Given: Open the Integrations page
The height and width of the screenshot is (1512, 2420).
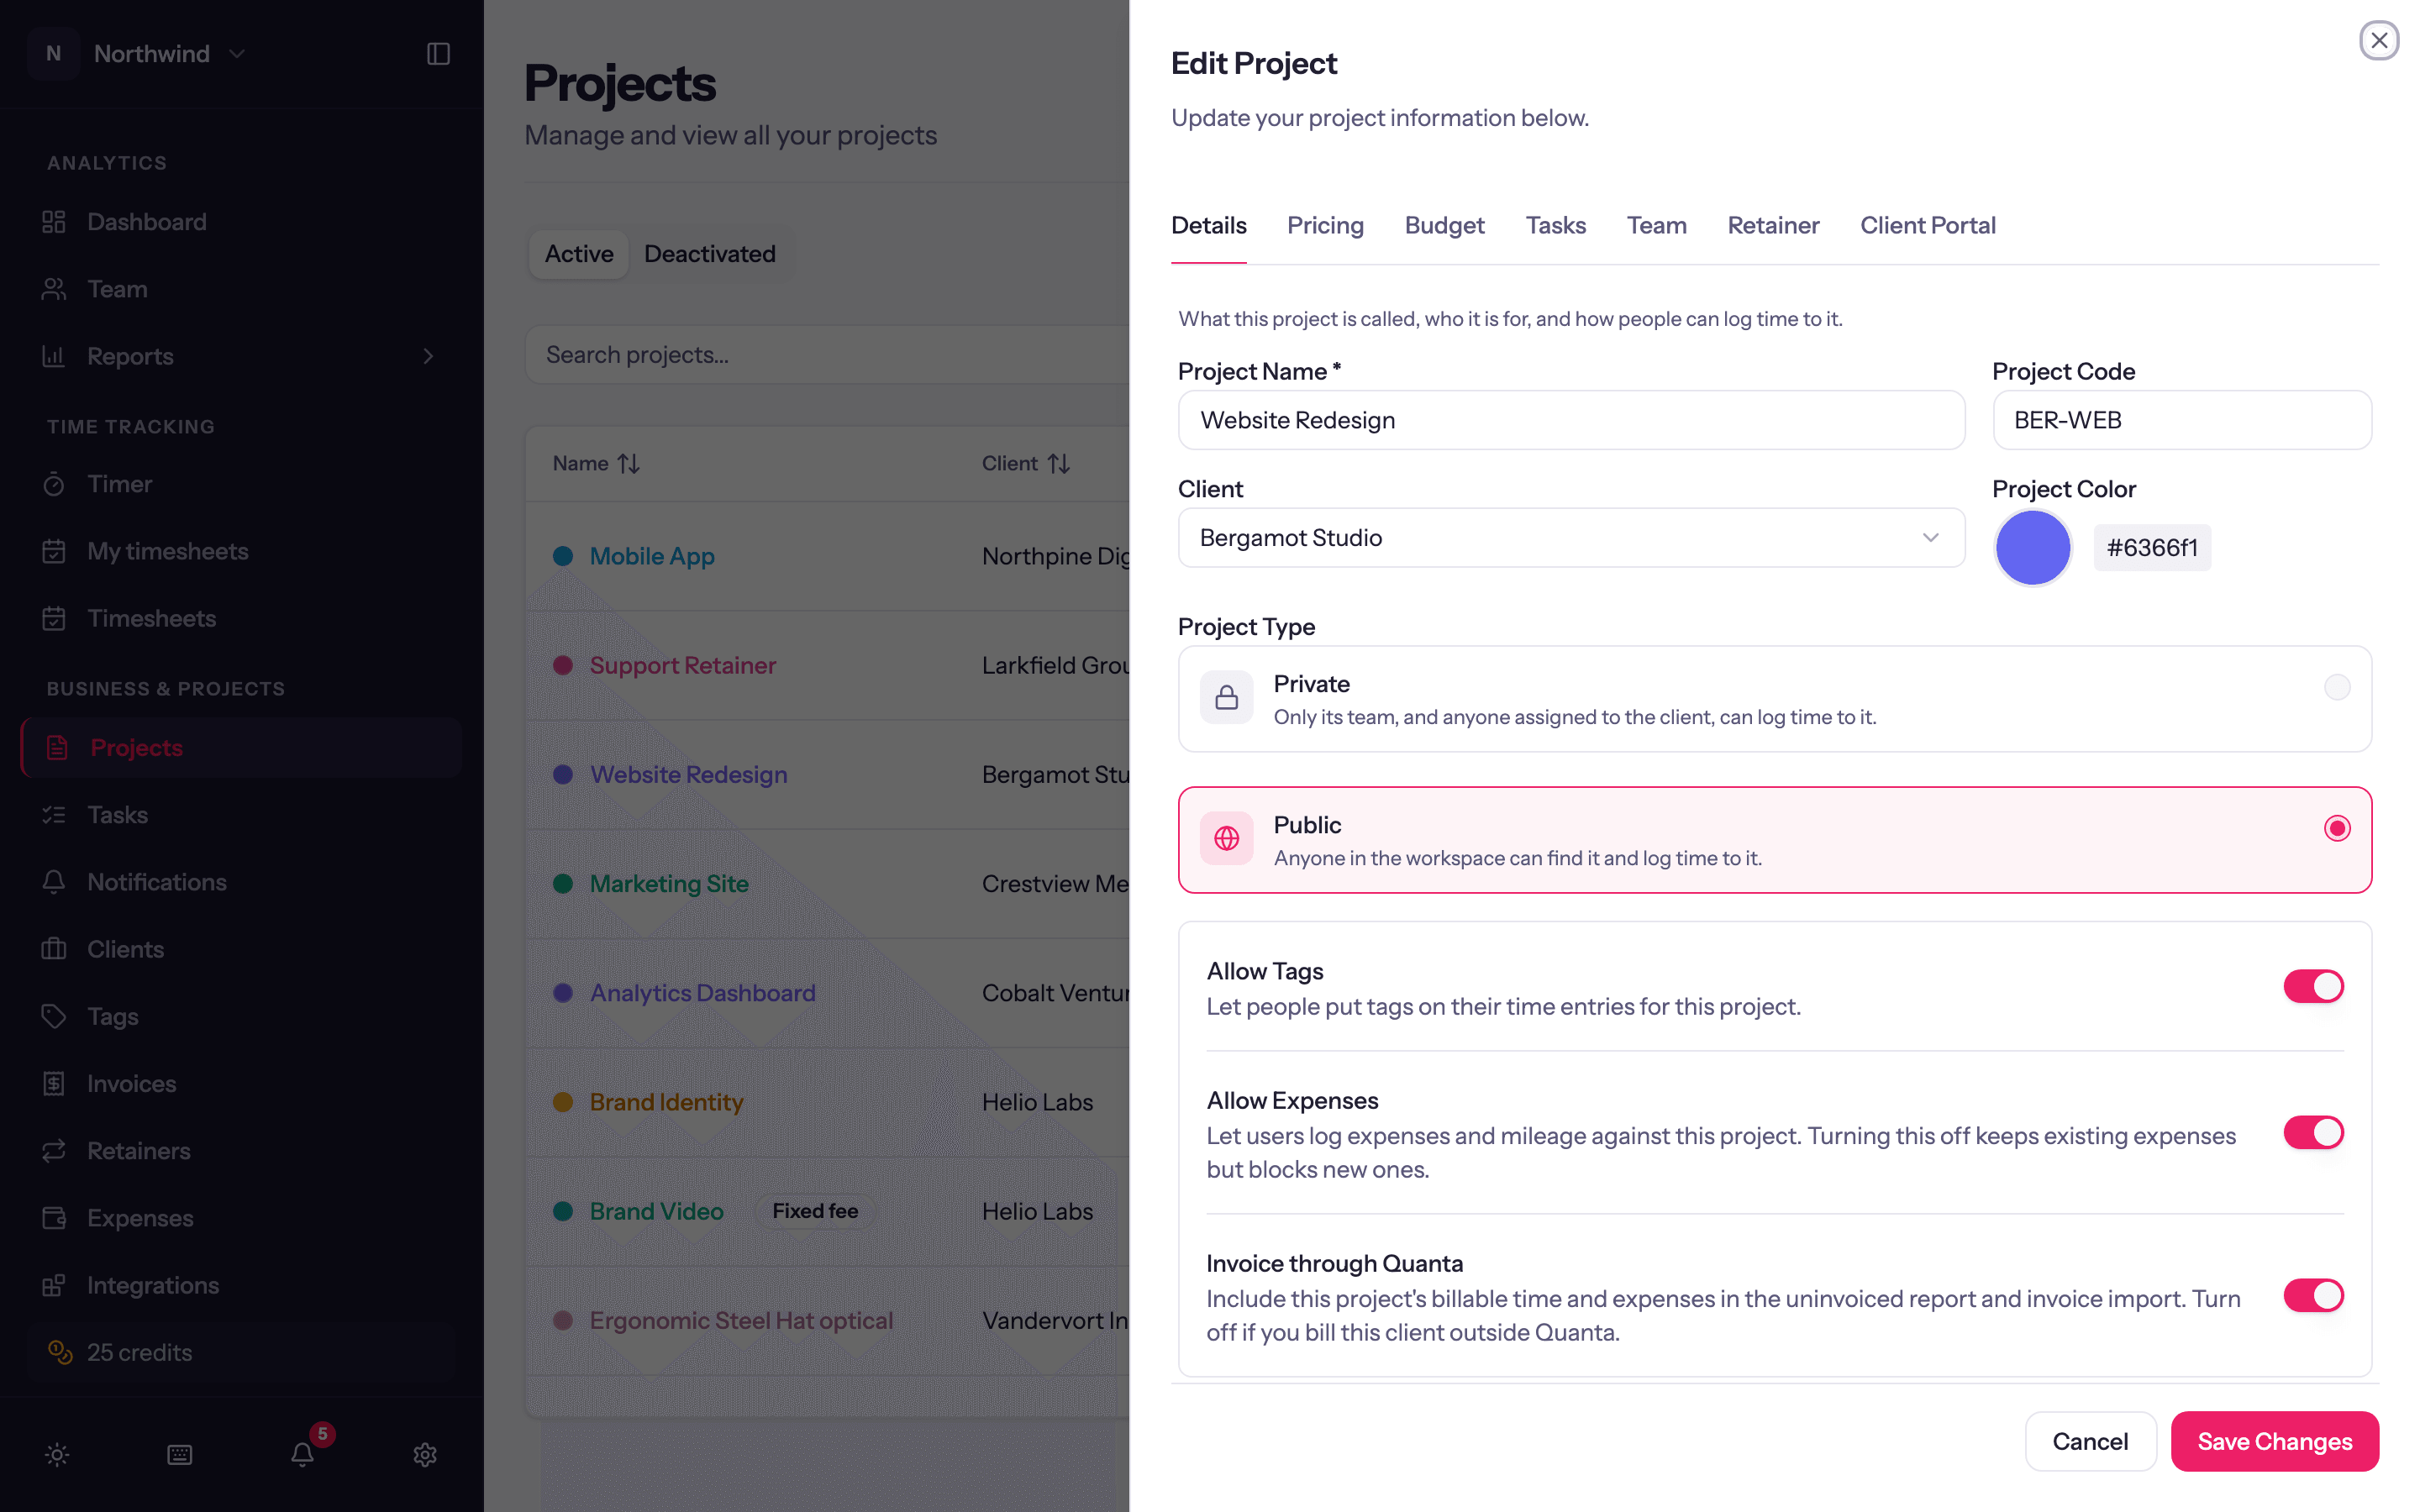Looking at the screenshot, I should pyautogui.click(x=152, y=1285).
